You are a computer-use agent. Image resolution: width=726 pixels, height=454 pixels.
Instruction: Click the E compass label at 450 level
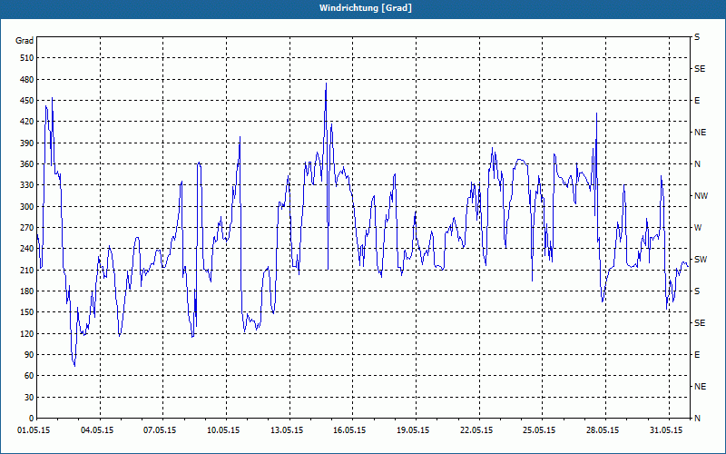[x=697, y=101]
